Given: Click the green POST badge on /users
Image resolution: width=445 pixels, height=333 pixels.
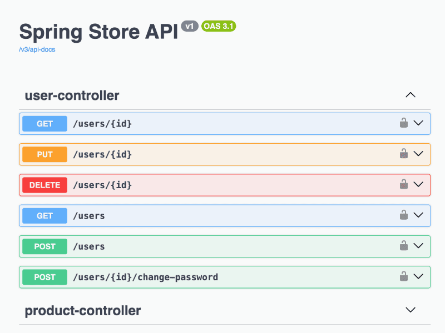Looking at the screenshot, I should tap(44, 246).
